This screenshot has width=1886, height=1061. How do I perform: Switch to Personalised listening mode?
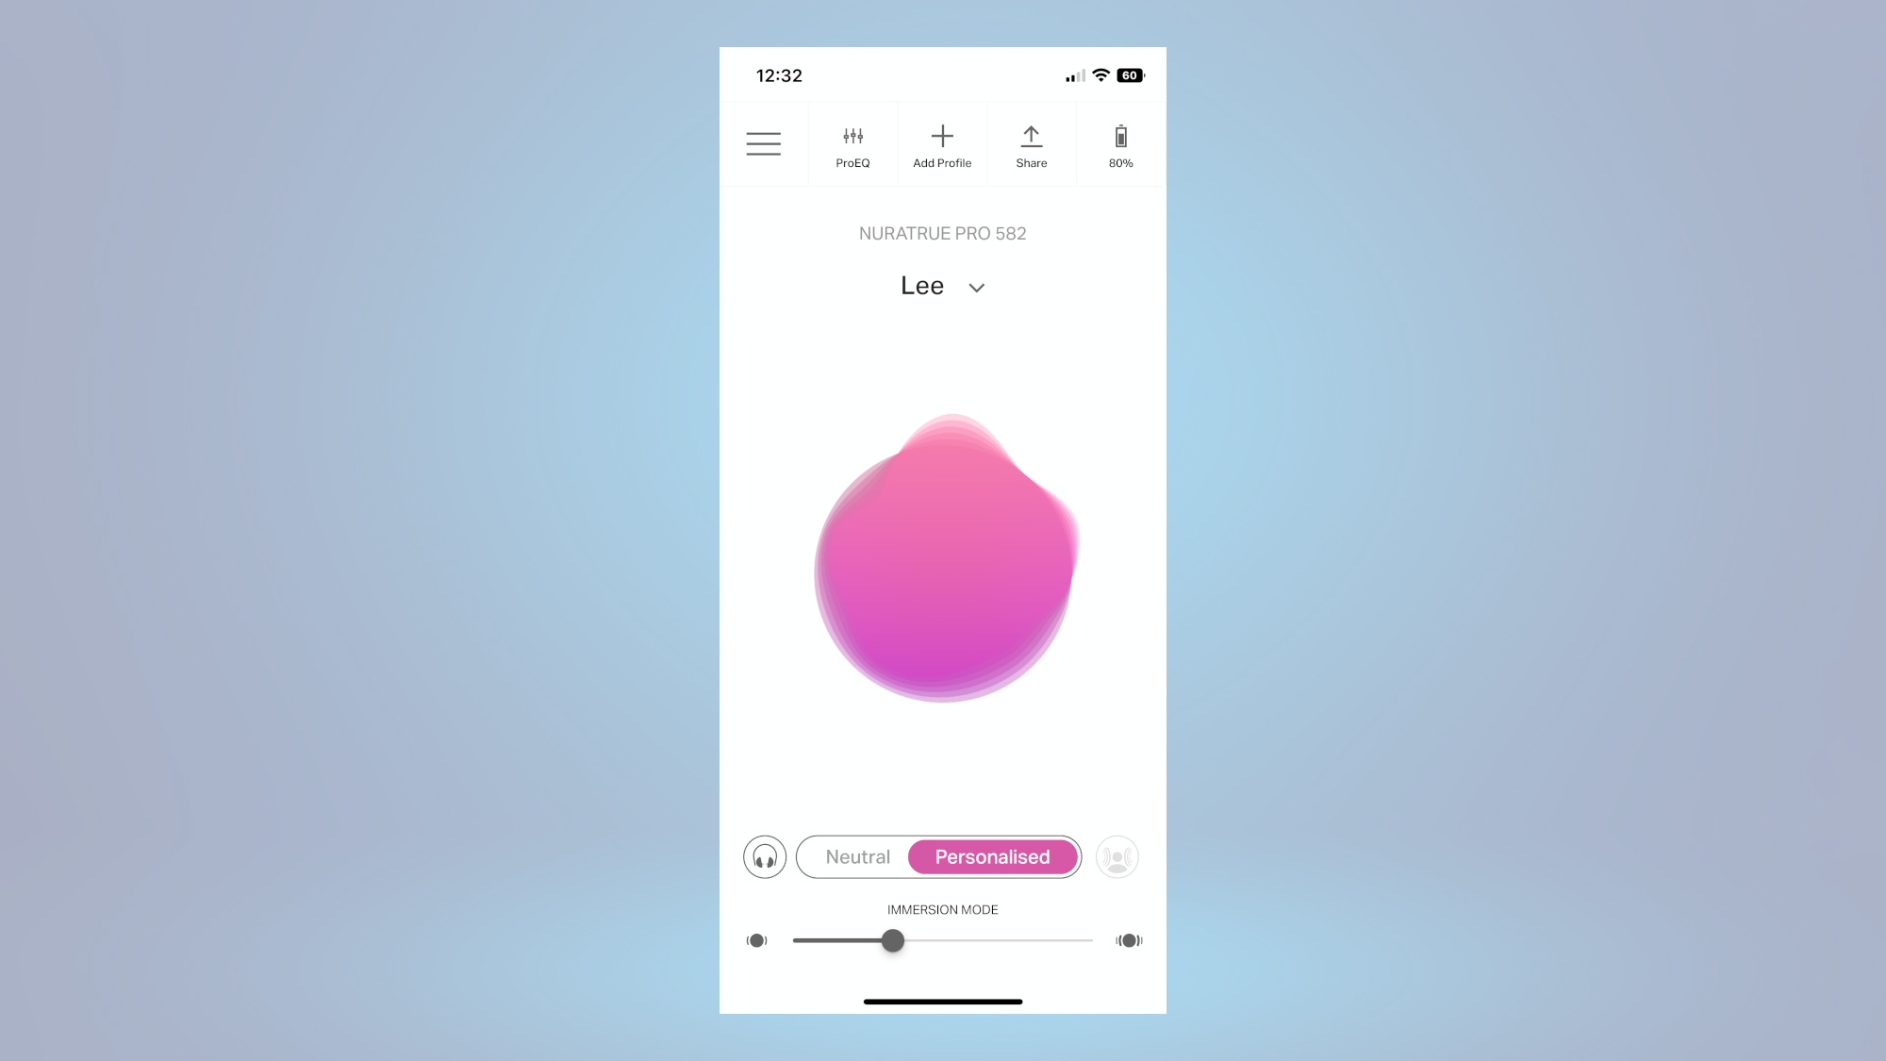point(992,856)
